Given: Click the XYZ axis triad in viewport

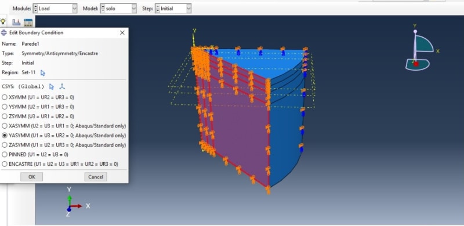Looking at the screenshot, I should click(74, 203).
